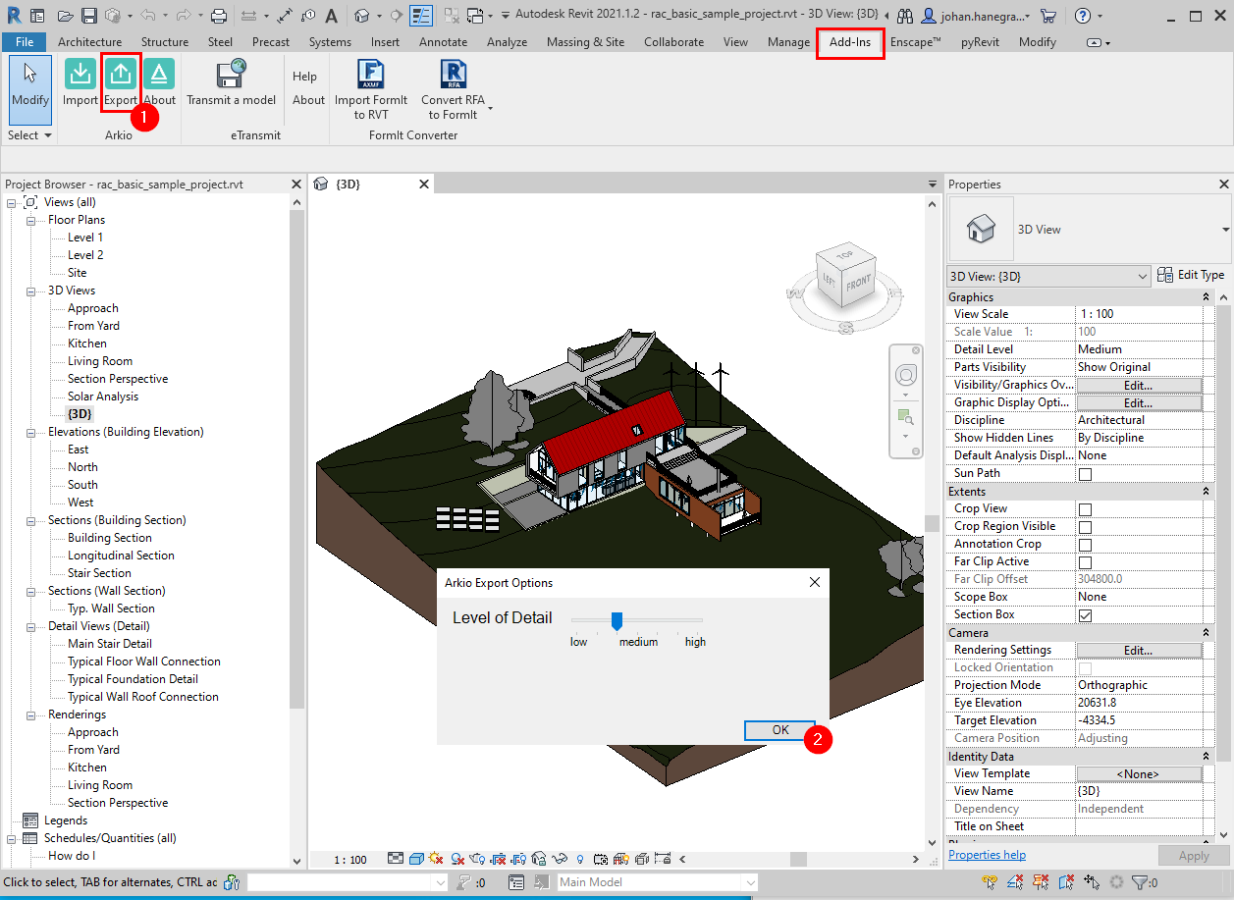This screenshot has height=900, width=1234.
Task: Open the Main Model design options dropdown
Action: coord(657,882)
